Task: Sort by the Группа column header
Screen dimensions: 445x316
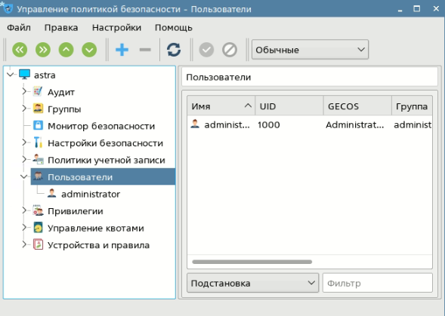Action: [412, 106]
